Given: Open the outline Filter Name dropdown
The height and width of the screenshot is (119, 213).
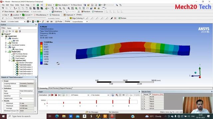Looking at the screenshot, I should tap(13, 28).
